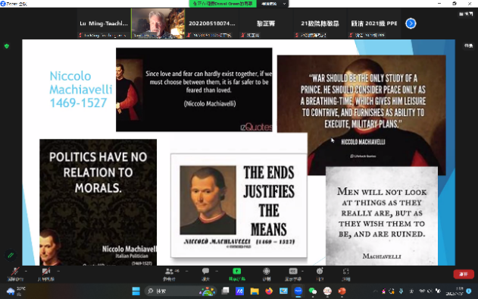The width and height of the screenshot is (478, 299).
Task: Open View options dropdown at top
Action: [273, 4]
